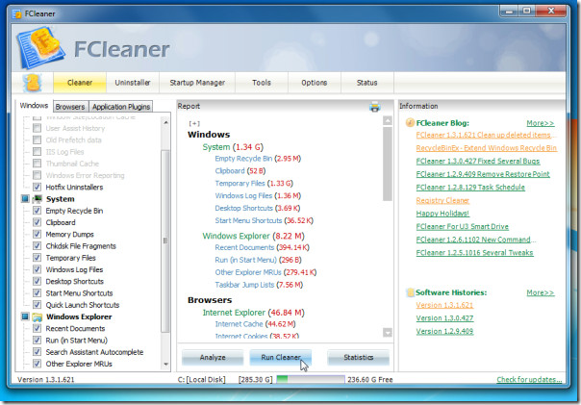Click the orange home icon beside the Cleaner tab
581x405 pixels.
coord(33,83)
